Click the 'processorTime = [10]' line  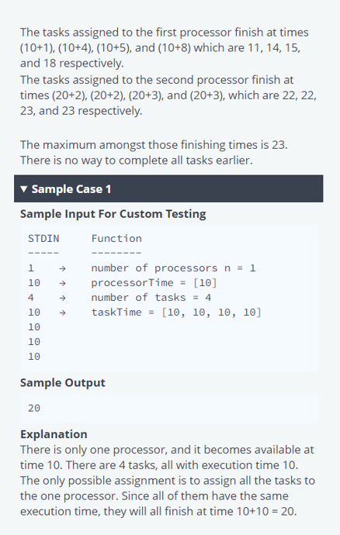point(154,283)
